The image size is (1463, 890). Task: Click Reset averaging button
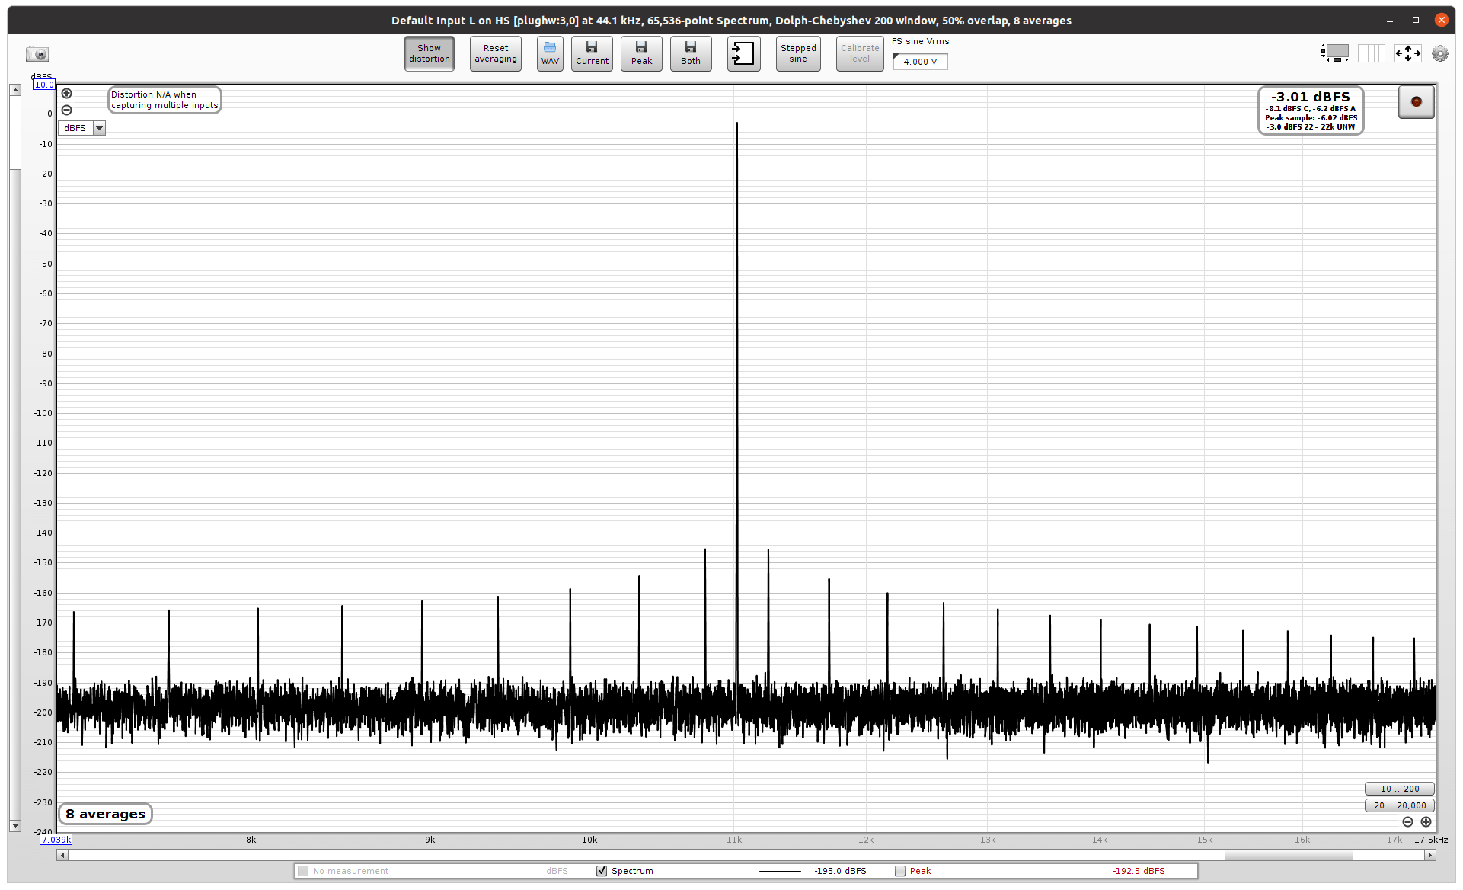496,53
